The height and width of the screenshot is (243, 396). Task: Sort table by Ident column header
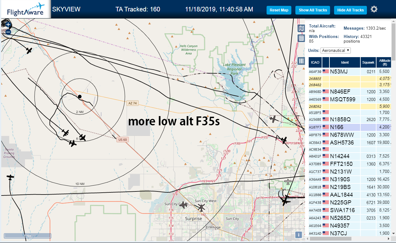pyautogui.click(x=345, y=62)
